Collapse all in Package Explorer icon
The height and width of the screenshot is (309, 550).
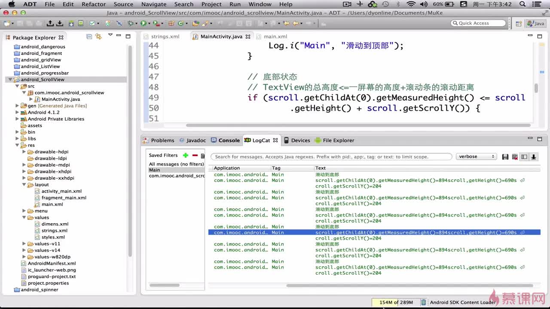(x=89, y=37)
